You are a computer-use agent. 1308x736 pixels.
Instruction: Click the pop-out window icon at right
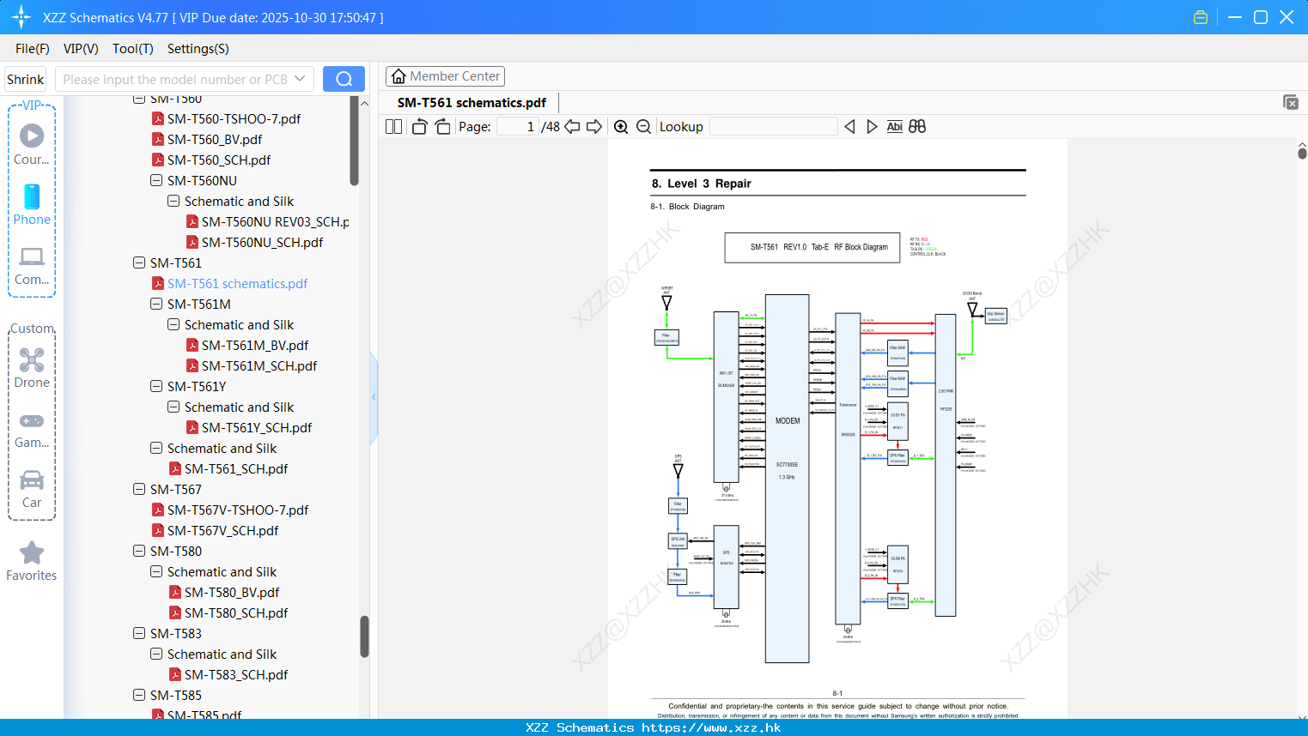[x=1290, y=102]
